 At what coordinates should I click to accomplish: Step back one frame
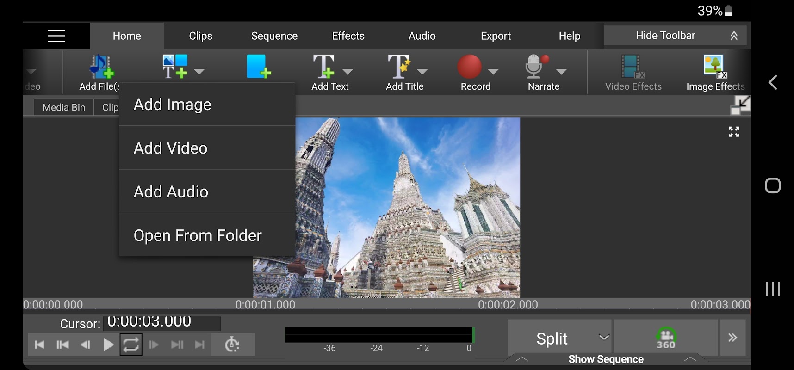(x=85, y=345)
